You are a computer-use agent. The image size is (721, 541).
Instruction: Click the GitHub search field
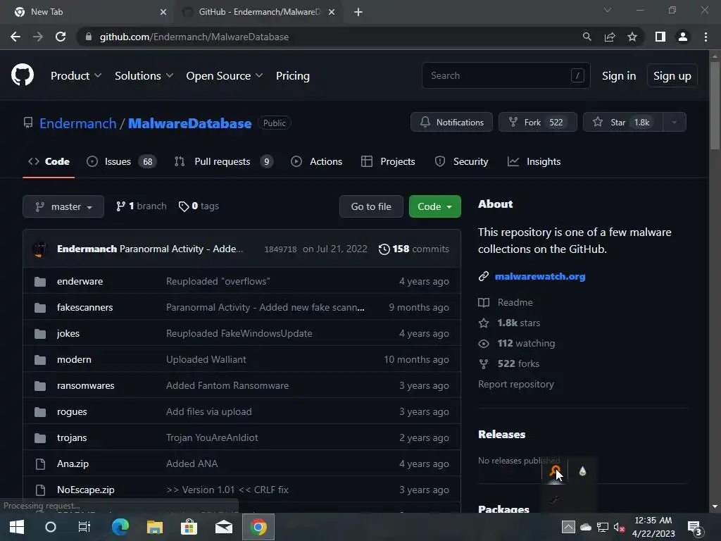(506, 75)
